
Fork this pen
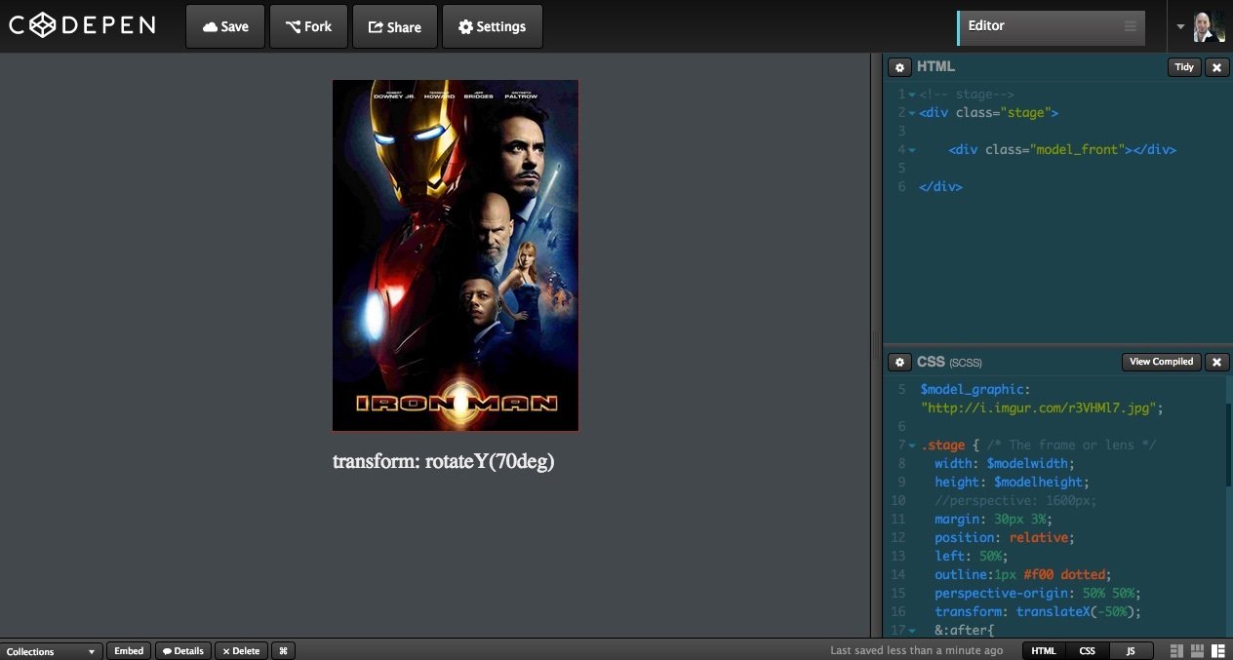click(308, 26)
